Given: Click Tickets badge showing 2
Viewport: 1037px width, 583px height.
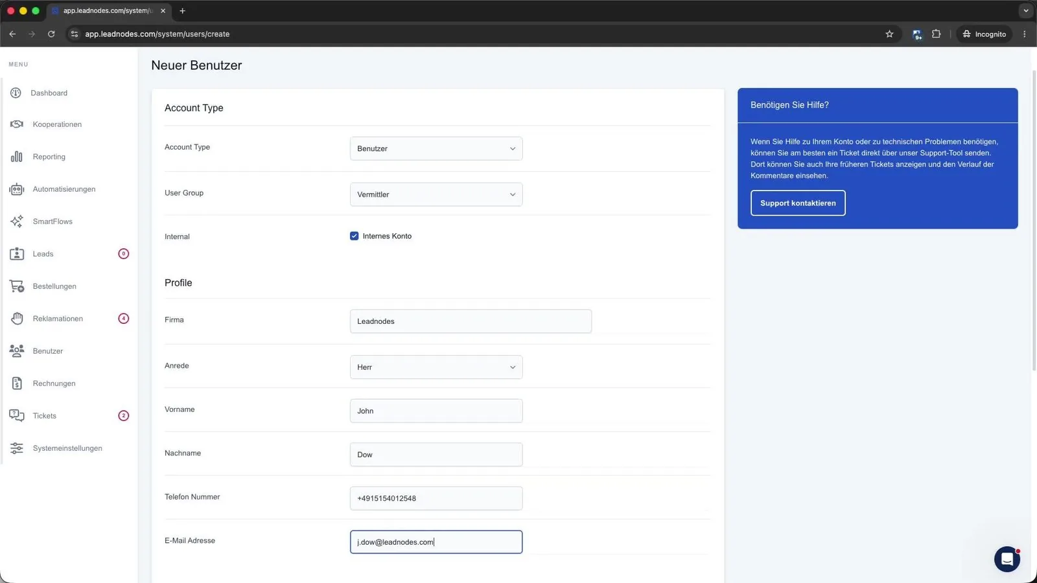Looking at the screenshot, I should tap(123, 415).
